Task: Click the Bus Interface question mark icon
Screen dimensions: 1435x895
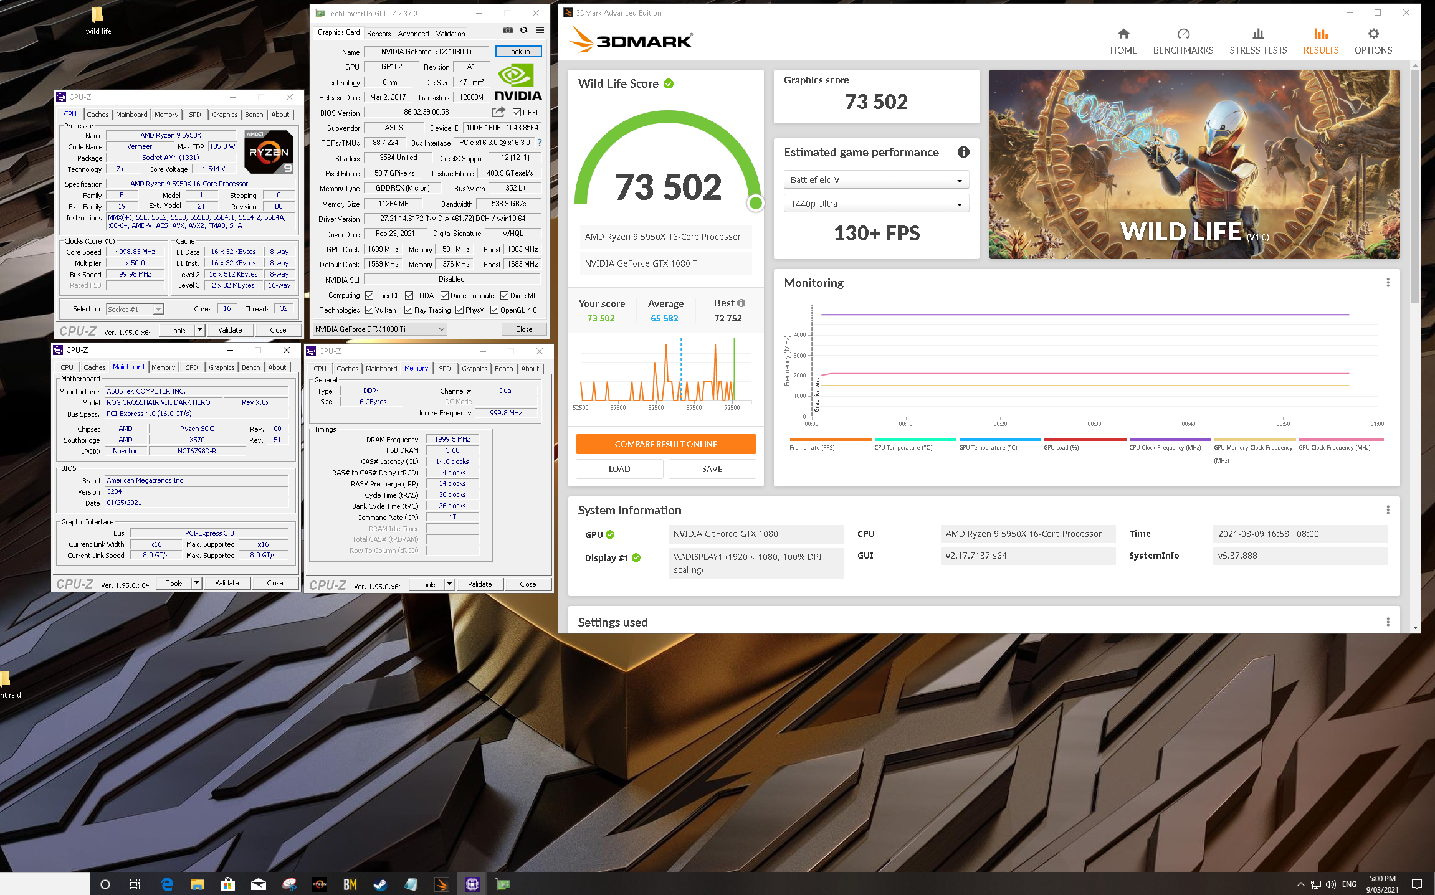Action: pyautogui.click(x=540, y=143)
